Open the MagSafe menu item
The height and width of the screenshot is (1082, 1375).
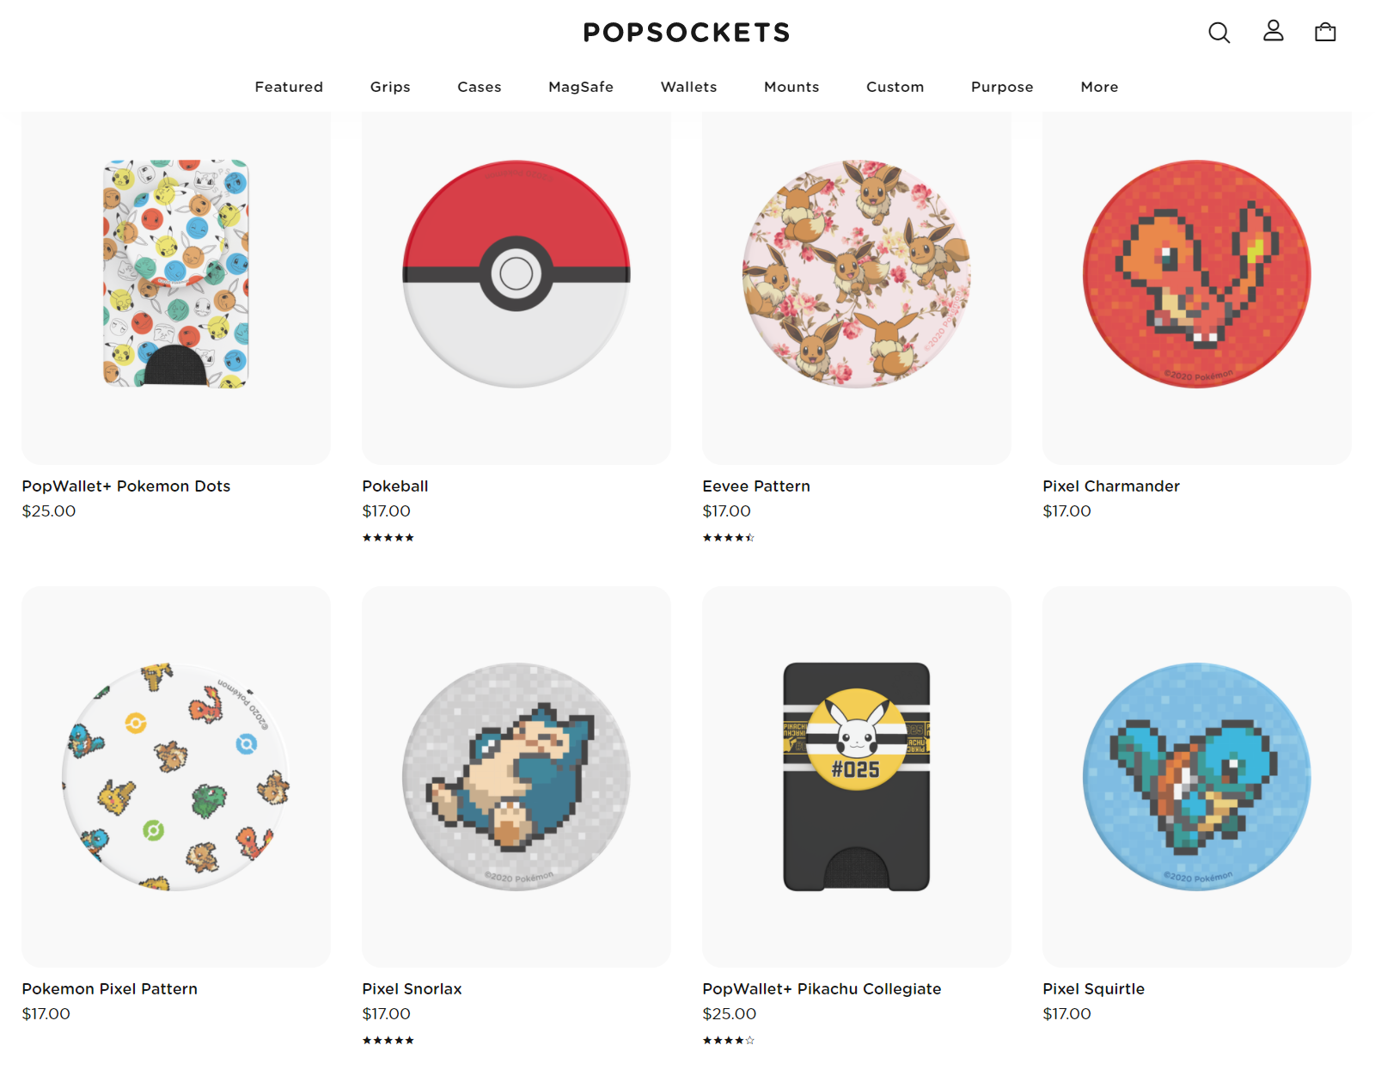pos(581,87)
